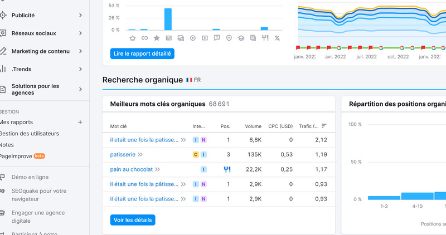This screenshot has width=446, height=235.
Task: Open Notes in the sidebar
Action: (7, 145)
